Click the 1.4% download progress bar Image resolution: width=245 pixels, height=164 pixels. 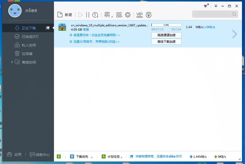(x=166, y=25)
